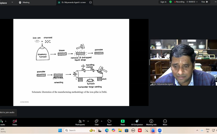The height and width of the screenshot is (135, 217).
Task: Expand the arrow next to Participants
Action: click(x=88, y=121)
